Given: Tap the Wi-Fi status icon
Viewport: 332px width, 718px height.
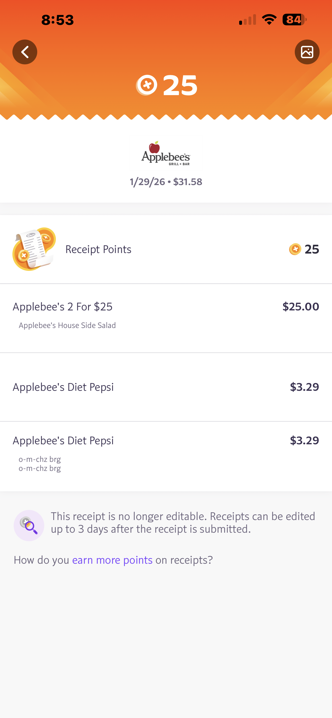Looking at the screenshot, I should tap(269, 20).
